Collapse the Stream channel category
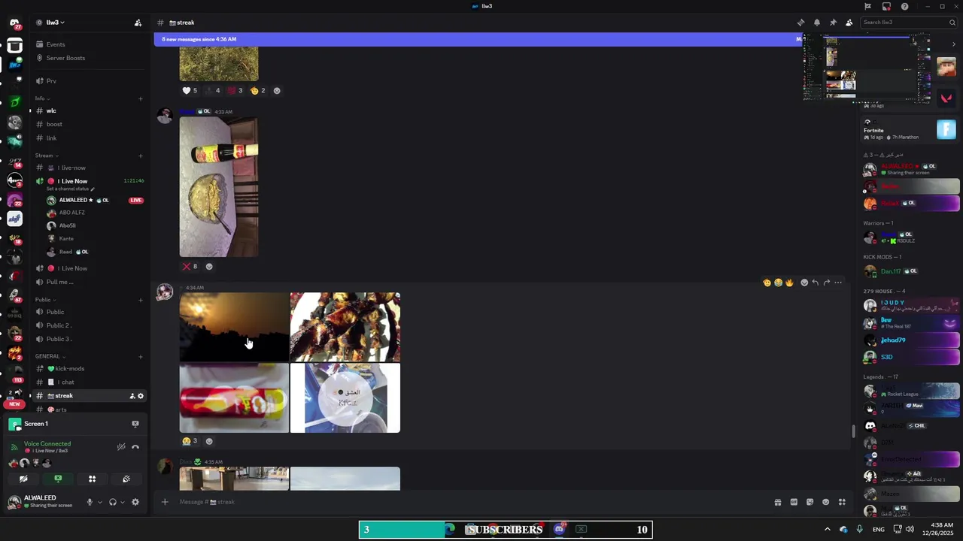 click(46, 156)
